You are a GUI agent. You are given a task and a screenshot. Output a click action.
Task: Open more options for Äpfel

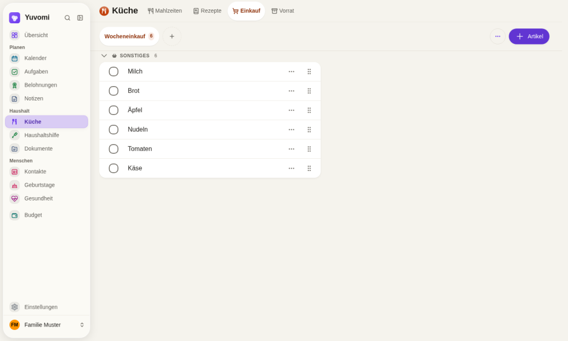292,111
